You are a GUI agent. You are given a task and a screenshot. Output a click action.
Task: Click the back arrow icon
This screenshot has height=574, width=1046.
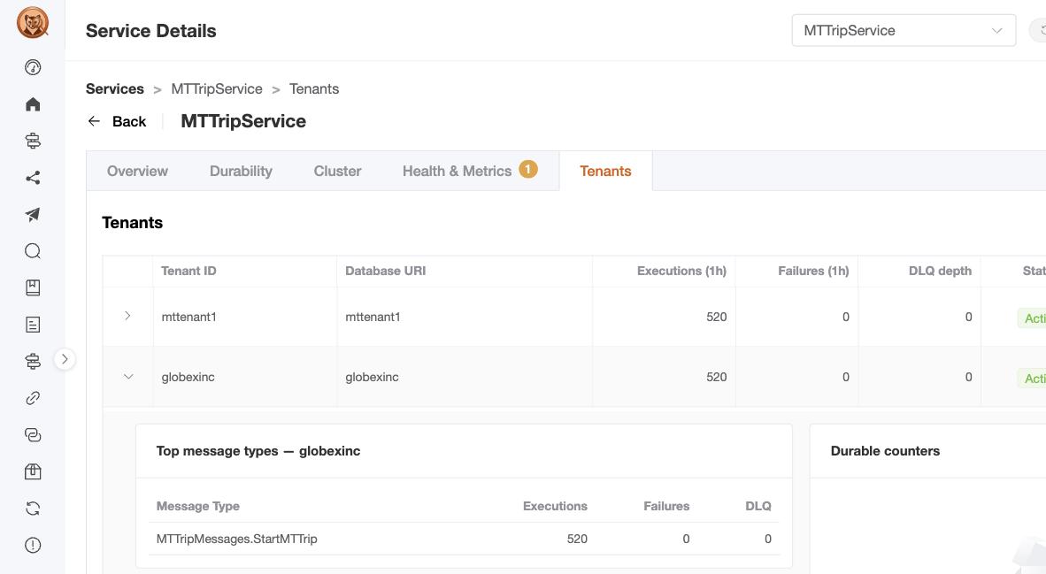94,121
